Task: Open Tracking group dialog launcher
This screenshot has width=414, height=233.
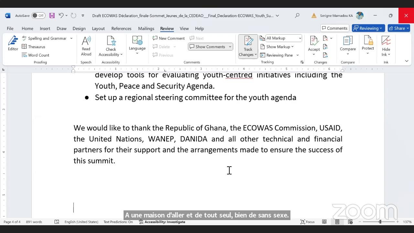Action: click(302, 62)
